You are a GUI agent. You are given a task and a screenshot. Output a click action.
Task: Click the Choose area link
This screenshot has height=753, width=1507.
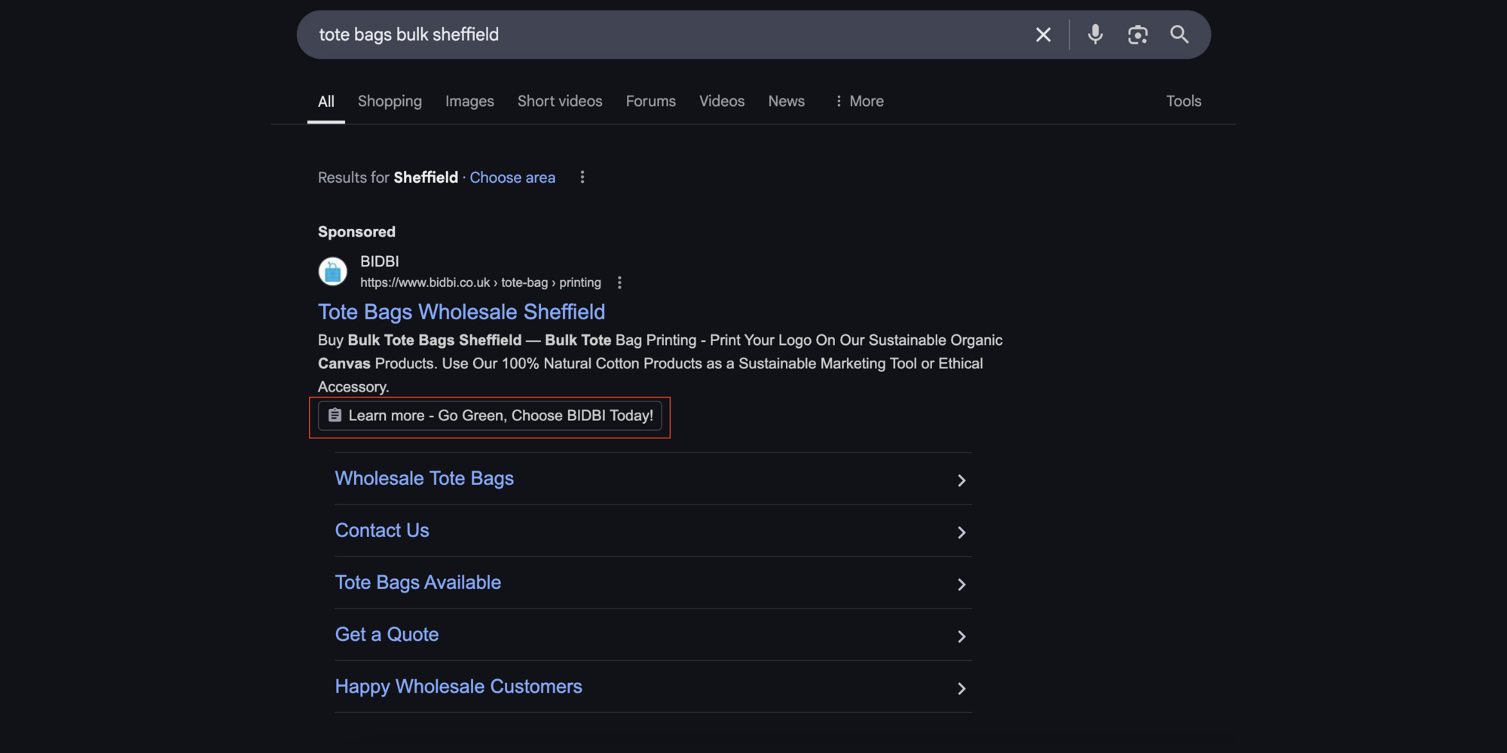coord(512,177)
